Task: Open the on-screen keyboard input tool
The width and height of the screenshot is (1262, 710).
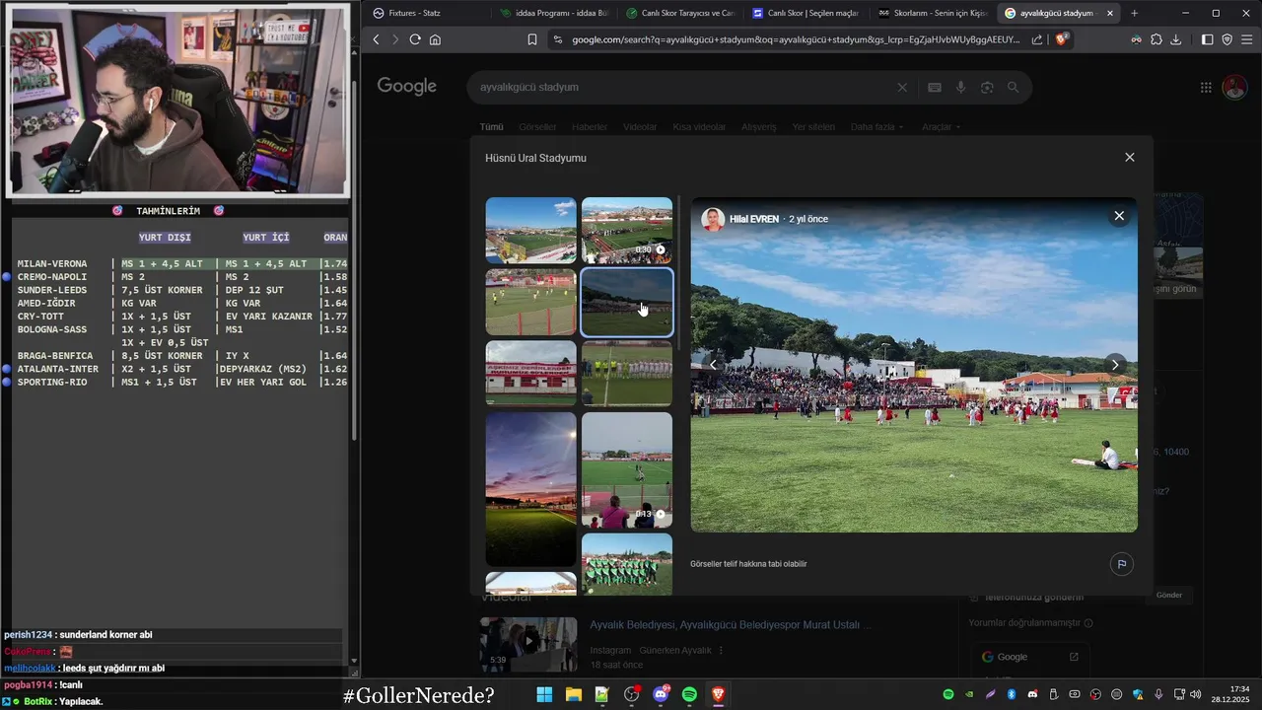Action: [x=935, y=87]
